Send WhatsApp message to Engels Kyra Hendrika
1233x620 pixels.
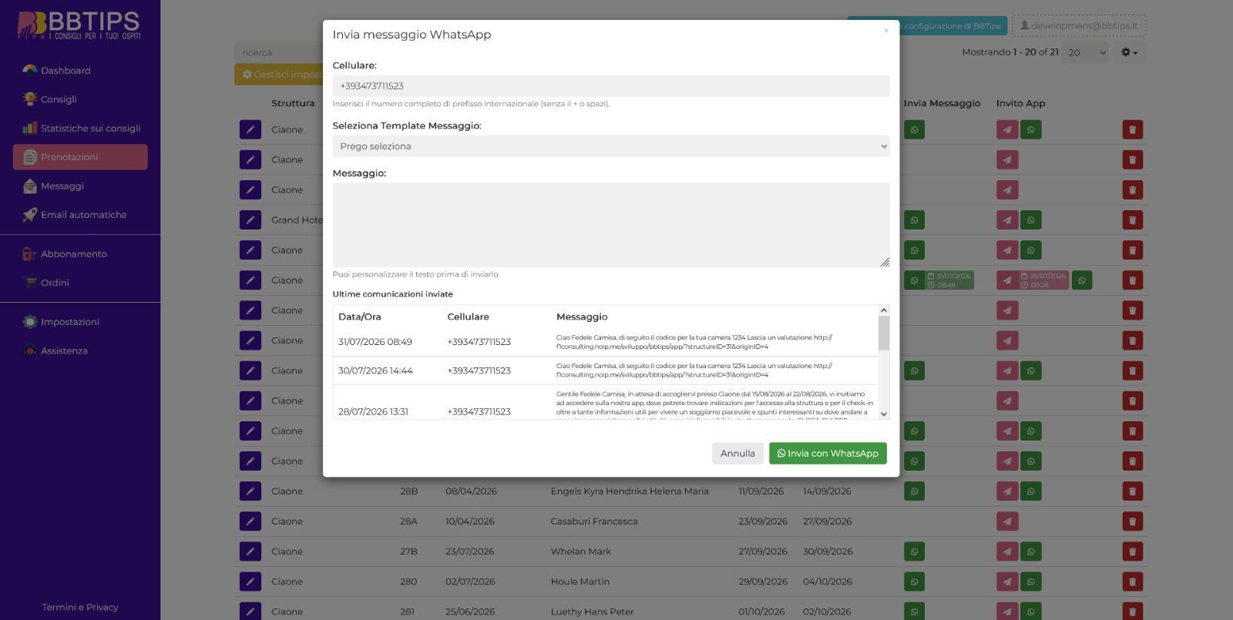pos(915,491)
